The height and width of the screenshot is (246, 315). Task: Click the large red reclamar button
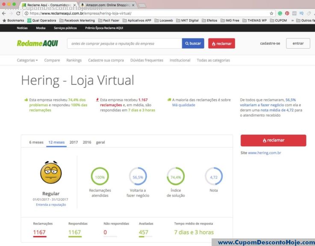tap(274, 140)
